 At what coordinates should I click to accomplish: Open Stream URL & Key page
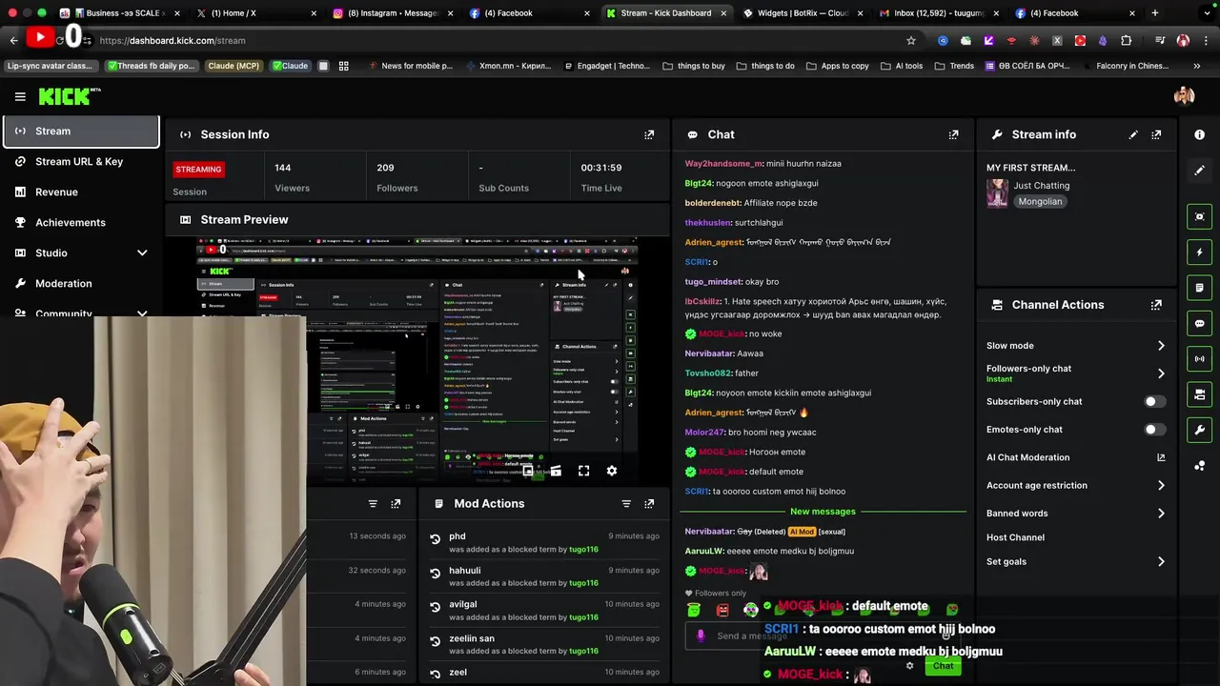point(81,161)
